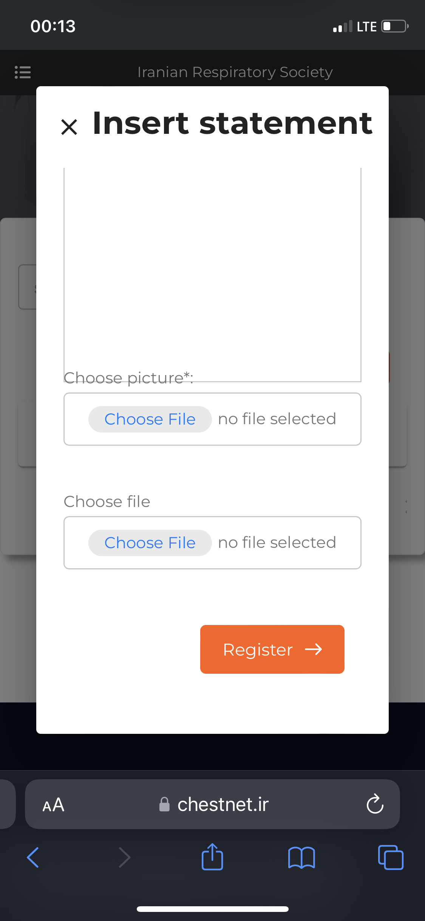
Task: Tap the arrow on the Register button
Action: 314,650
